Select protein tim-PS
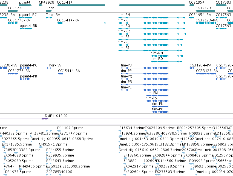Image resolution: width=233 pixels, height=176 pixels. click(157, 101)
